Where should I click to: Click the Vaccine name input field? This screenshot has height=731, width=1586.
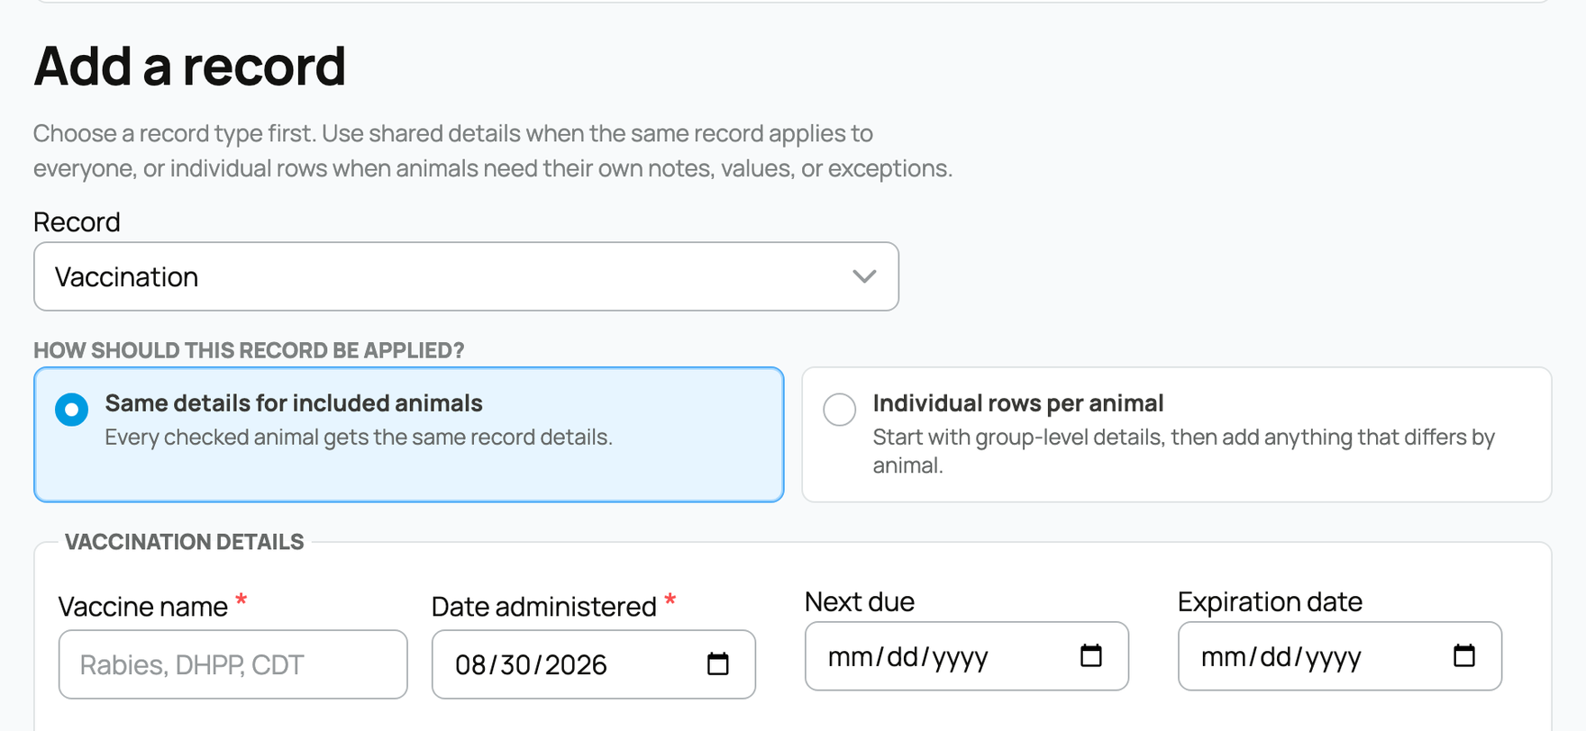232,664
